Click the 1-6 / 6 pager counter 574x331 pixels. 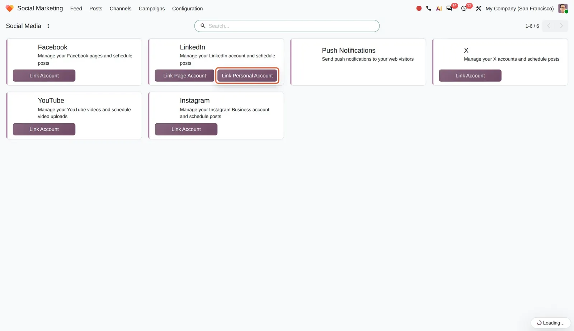pos(532,26)
